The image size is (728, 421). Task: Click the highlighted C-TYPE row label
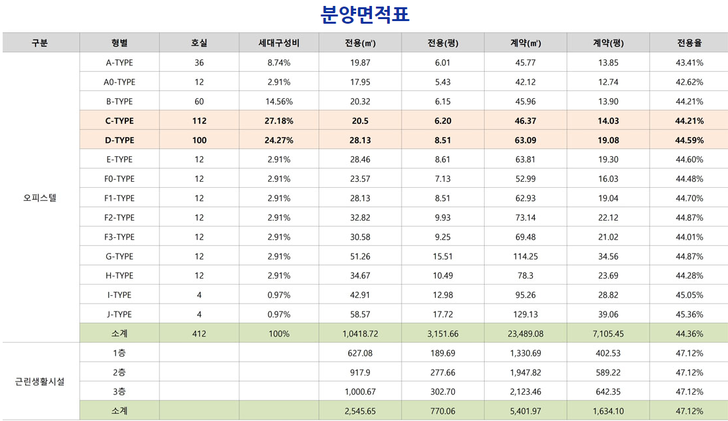click(x=119, y=121)
